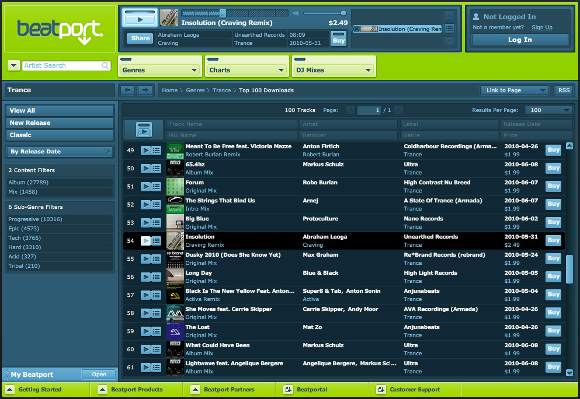The image size is (580, 399).
Task: Click the page number field
Action: (x=369, y=110)
